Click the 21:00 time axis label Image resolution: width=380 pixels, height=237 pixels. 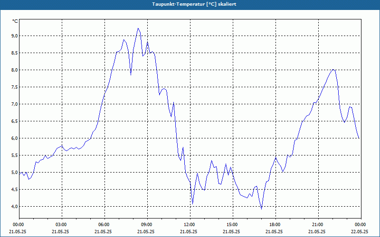318,225
